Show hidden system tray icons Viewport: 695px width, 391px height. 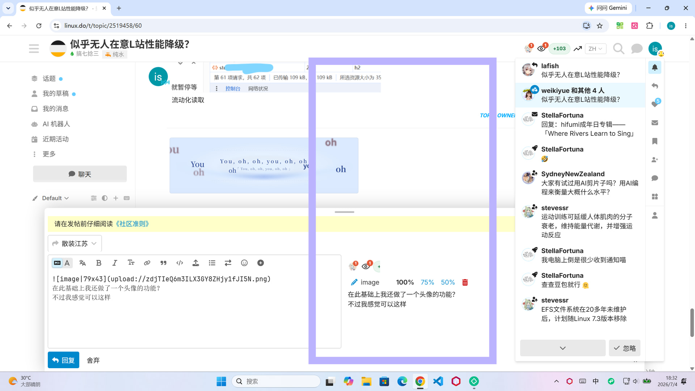[x=556, y=381]
